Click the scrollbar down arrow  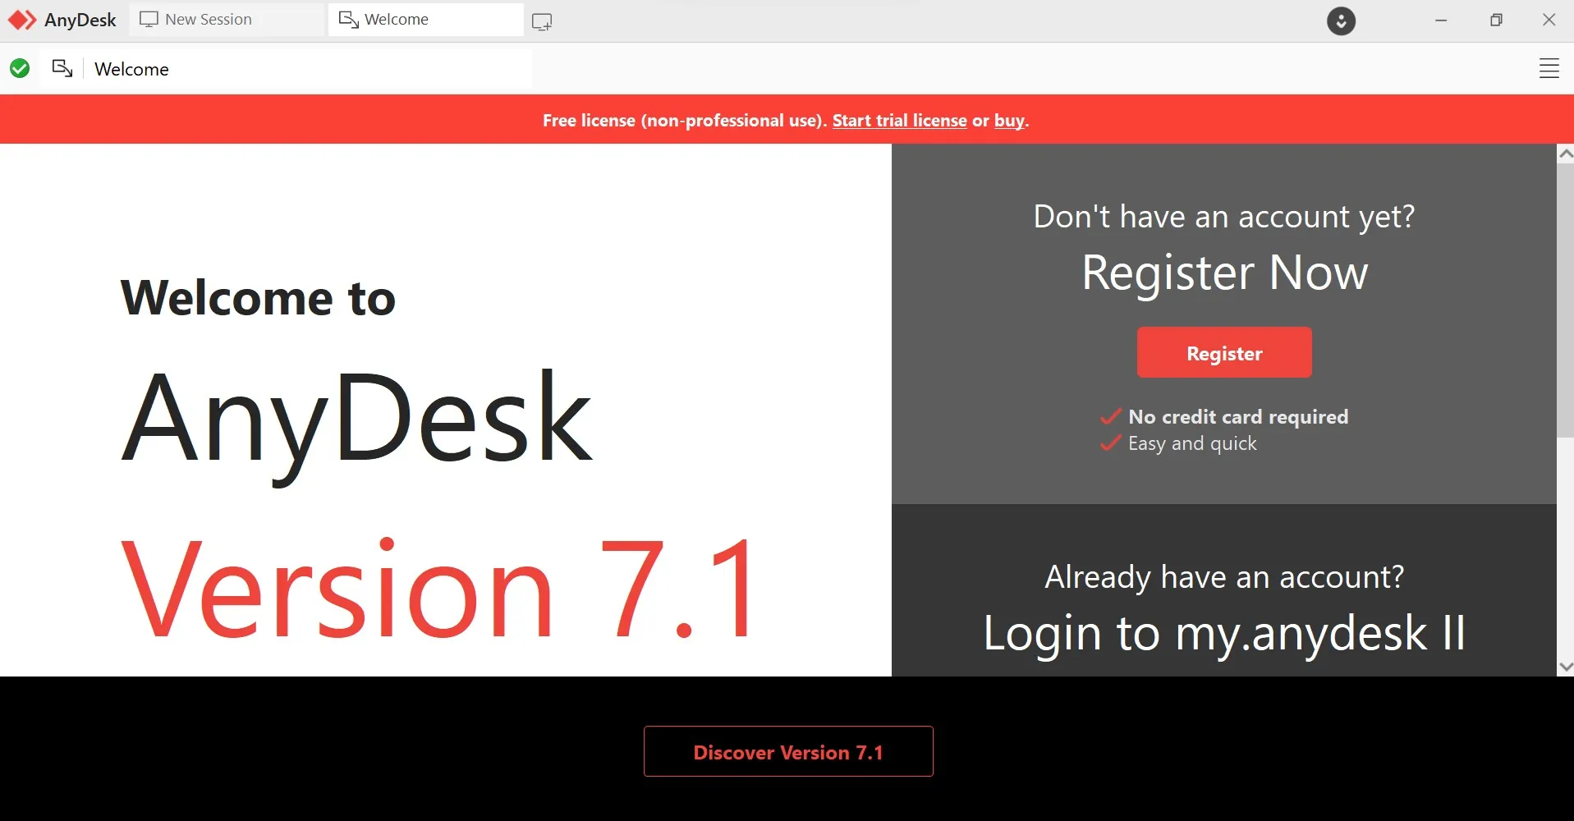[1566, 667]
